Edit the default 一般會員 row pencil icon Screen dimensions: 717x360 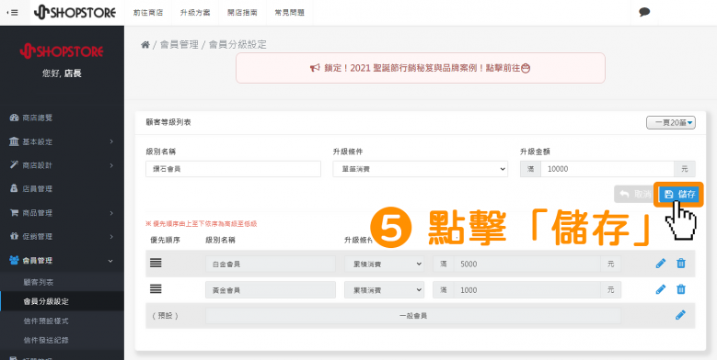pos(680,315)
